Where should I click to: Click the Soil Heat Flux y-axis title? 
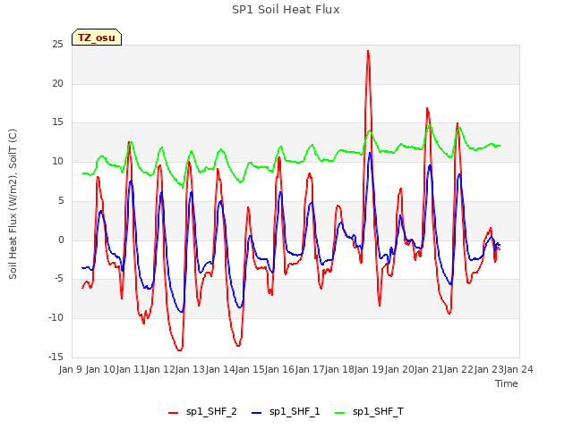pos(13,204)
